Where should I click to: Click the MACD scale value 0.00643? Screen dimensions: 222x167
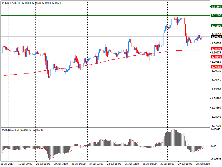(x=216, y=129)
